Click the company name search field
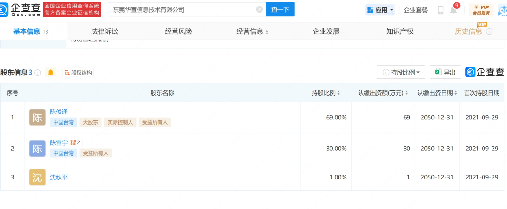This screenshot has height=209, width=507. [183, 9]
